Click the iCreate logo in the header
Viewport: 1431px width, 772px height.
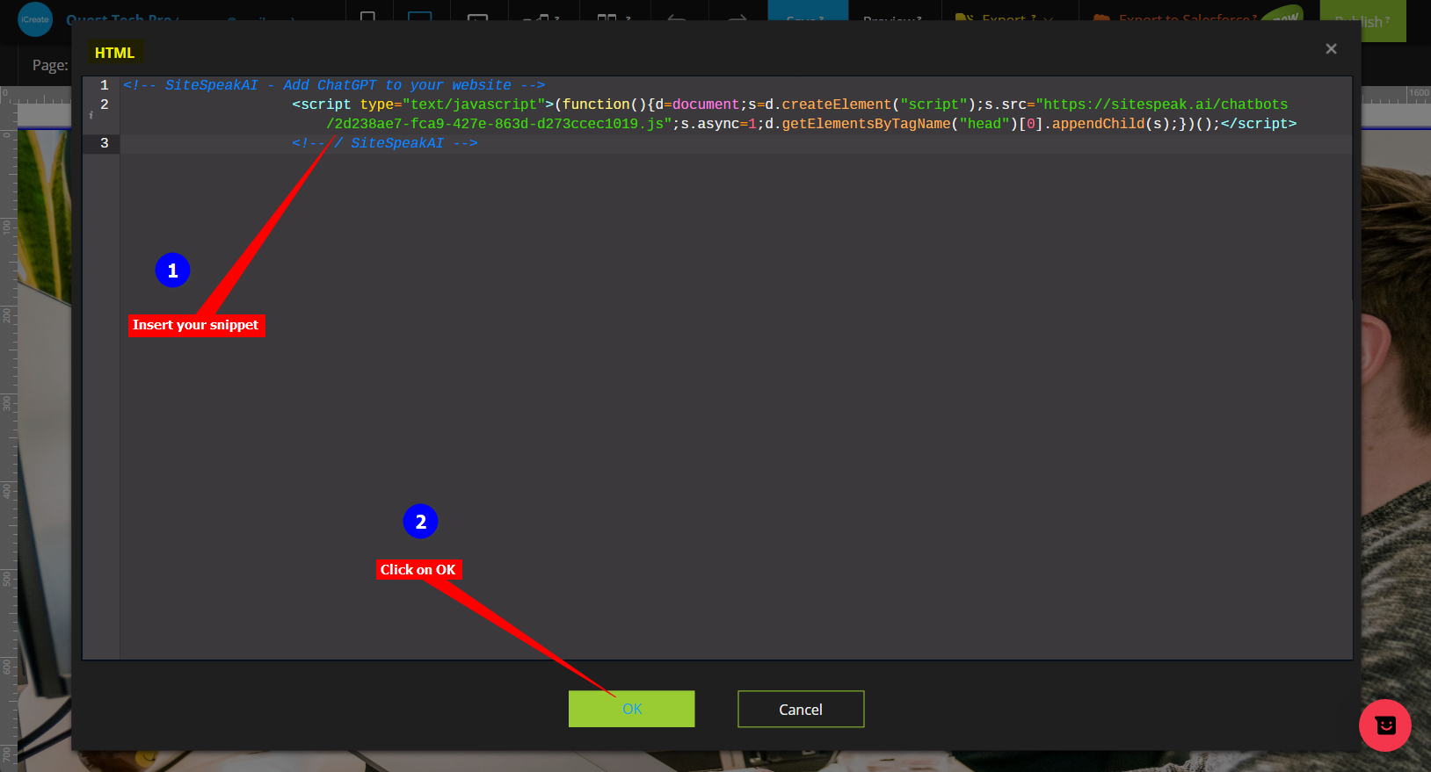(35, 18)
